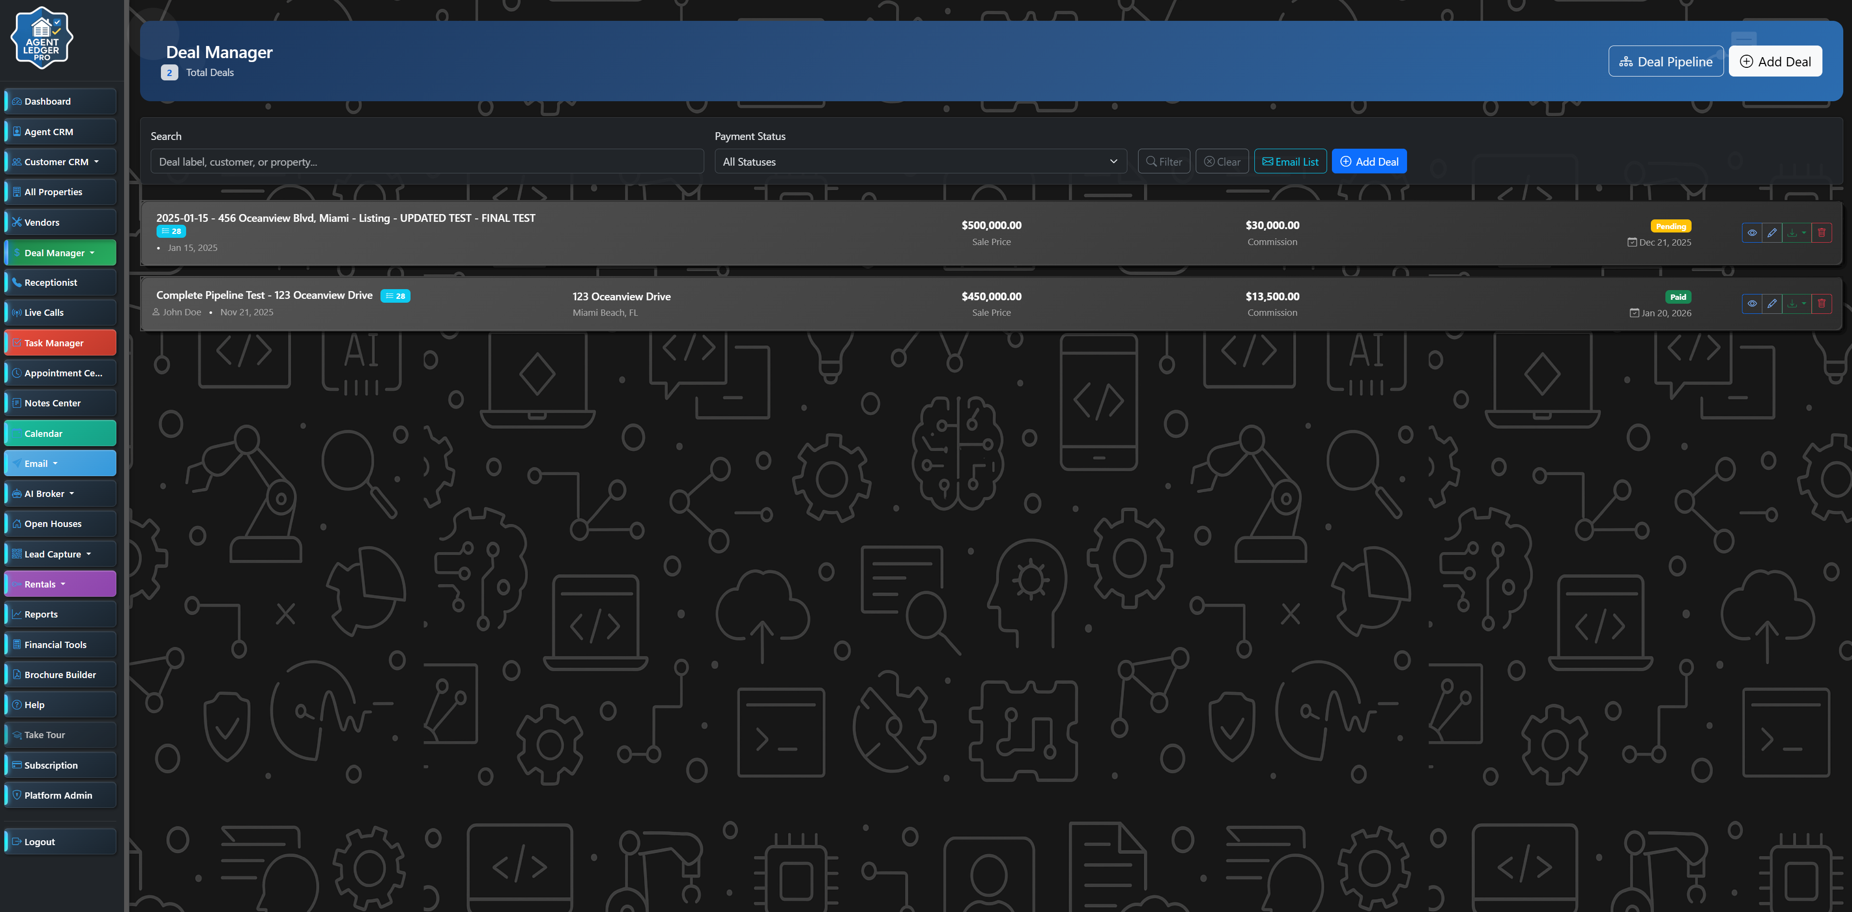
Task: Open the Task Manager menu item
Action: coord(61,343)
